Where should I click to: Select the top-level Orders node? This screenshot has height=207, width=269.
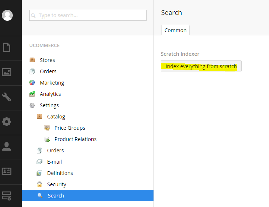pyautogui.click(x=48, y=71)
